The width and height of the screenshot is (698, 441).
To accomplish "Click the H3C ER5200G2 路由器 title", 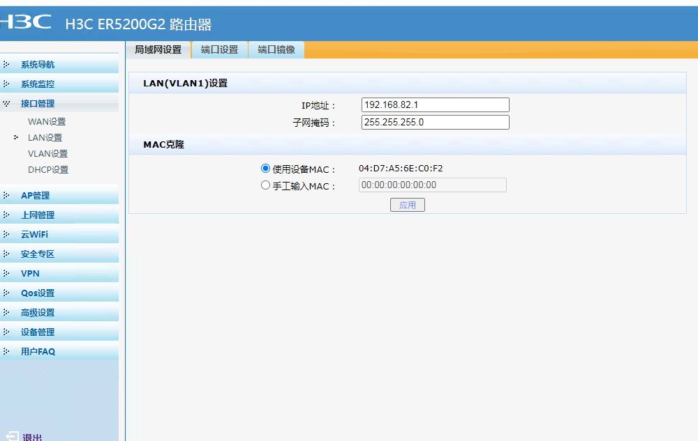I will 138,24.
